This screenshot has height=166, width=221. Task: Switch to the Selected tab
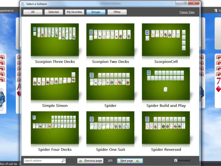(54, 12)
